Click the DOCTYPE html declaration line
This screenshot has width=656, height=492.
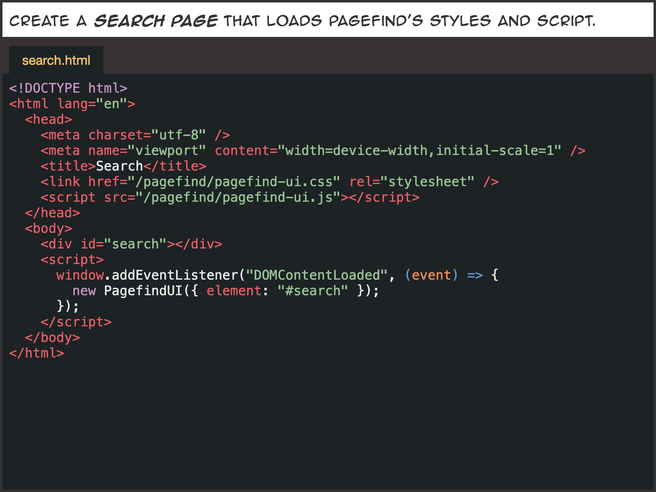(68, 88)
